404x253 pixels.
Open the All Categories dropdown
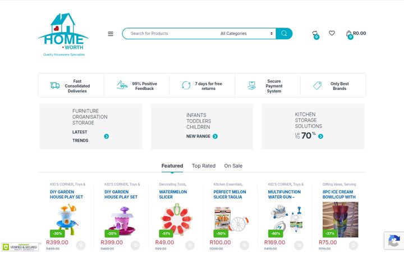(247, 34)
